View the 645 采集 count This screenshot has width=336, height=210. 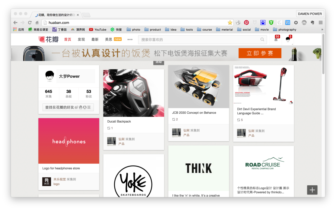click(x=49, y=94)
